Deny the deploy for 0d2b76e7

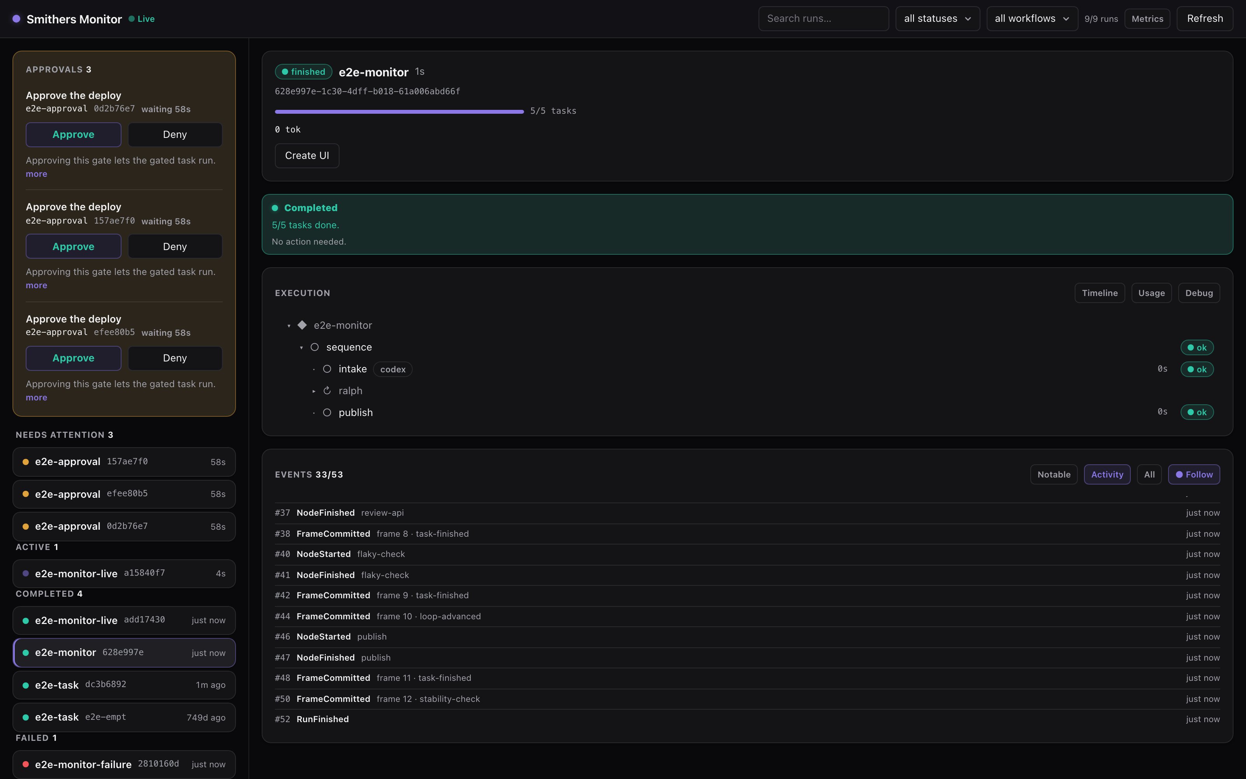(x=175, y=134)
